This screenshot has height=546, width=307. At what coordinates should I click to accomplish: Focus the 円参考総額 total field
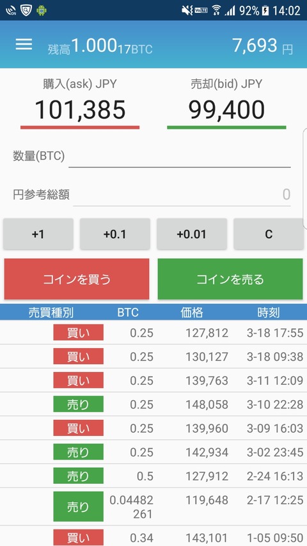182,195
